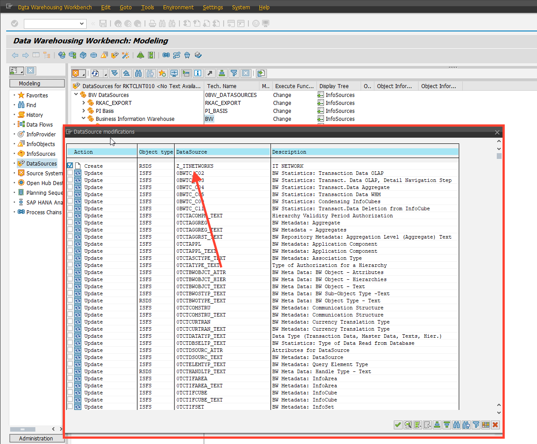Image resolution: width=537 pixels, height=444 pixels.
Task: Click the green checkmark confirm button in dialog
Action: [x=398, y=425]
